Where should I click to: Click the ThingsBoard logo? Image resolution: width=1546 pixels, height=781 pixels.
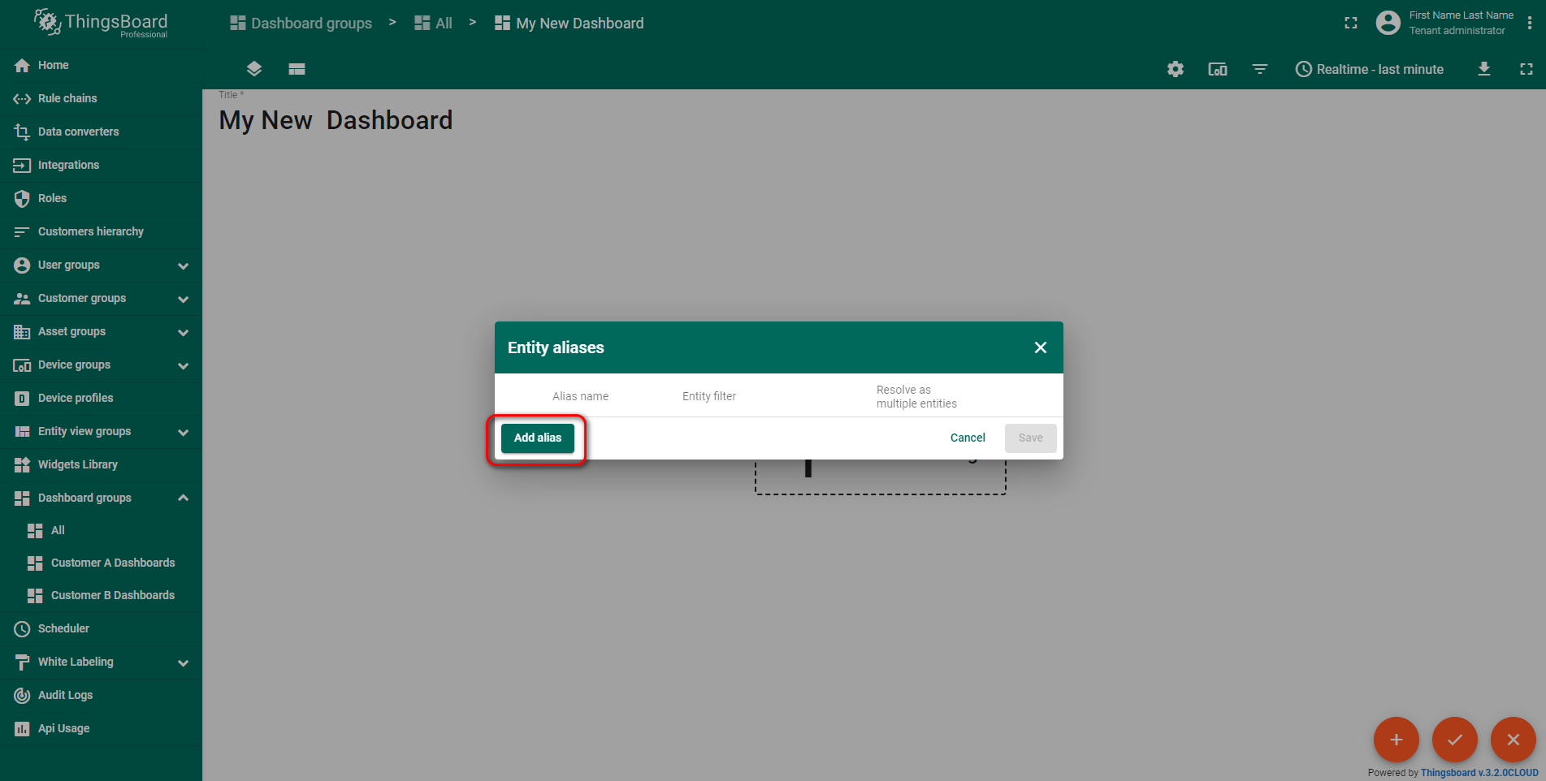101,23
